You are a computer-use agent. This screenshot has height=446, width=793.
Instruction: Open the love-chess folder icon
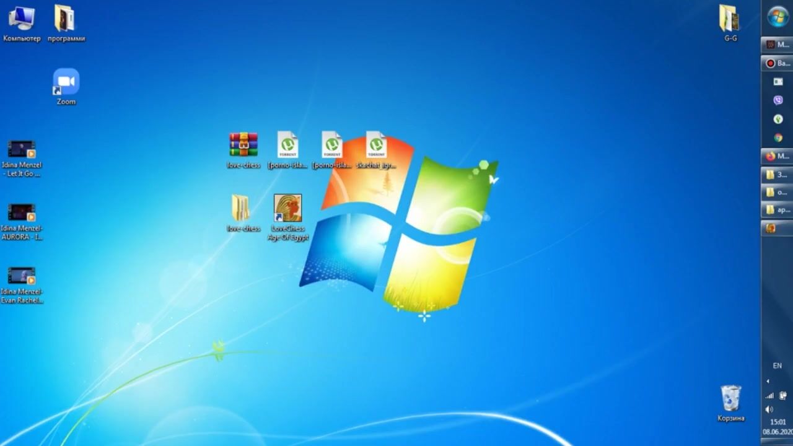coord(241,208)
